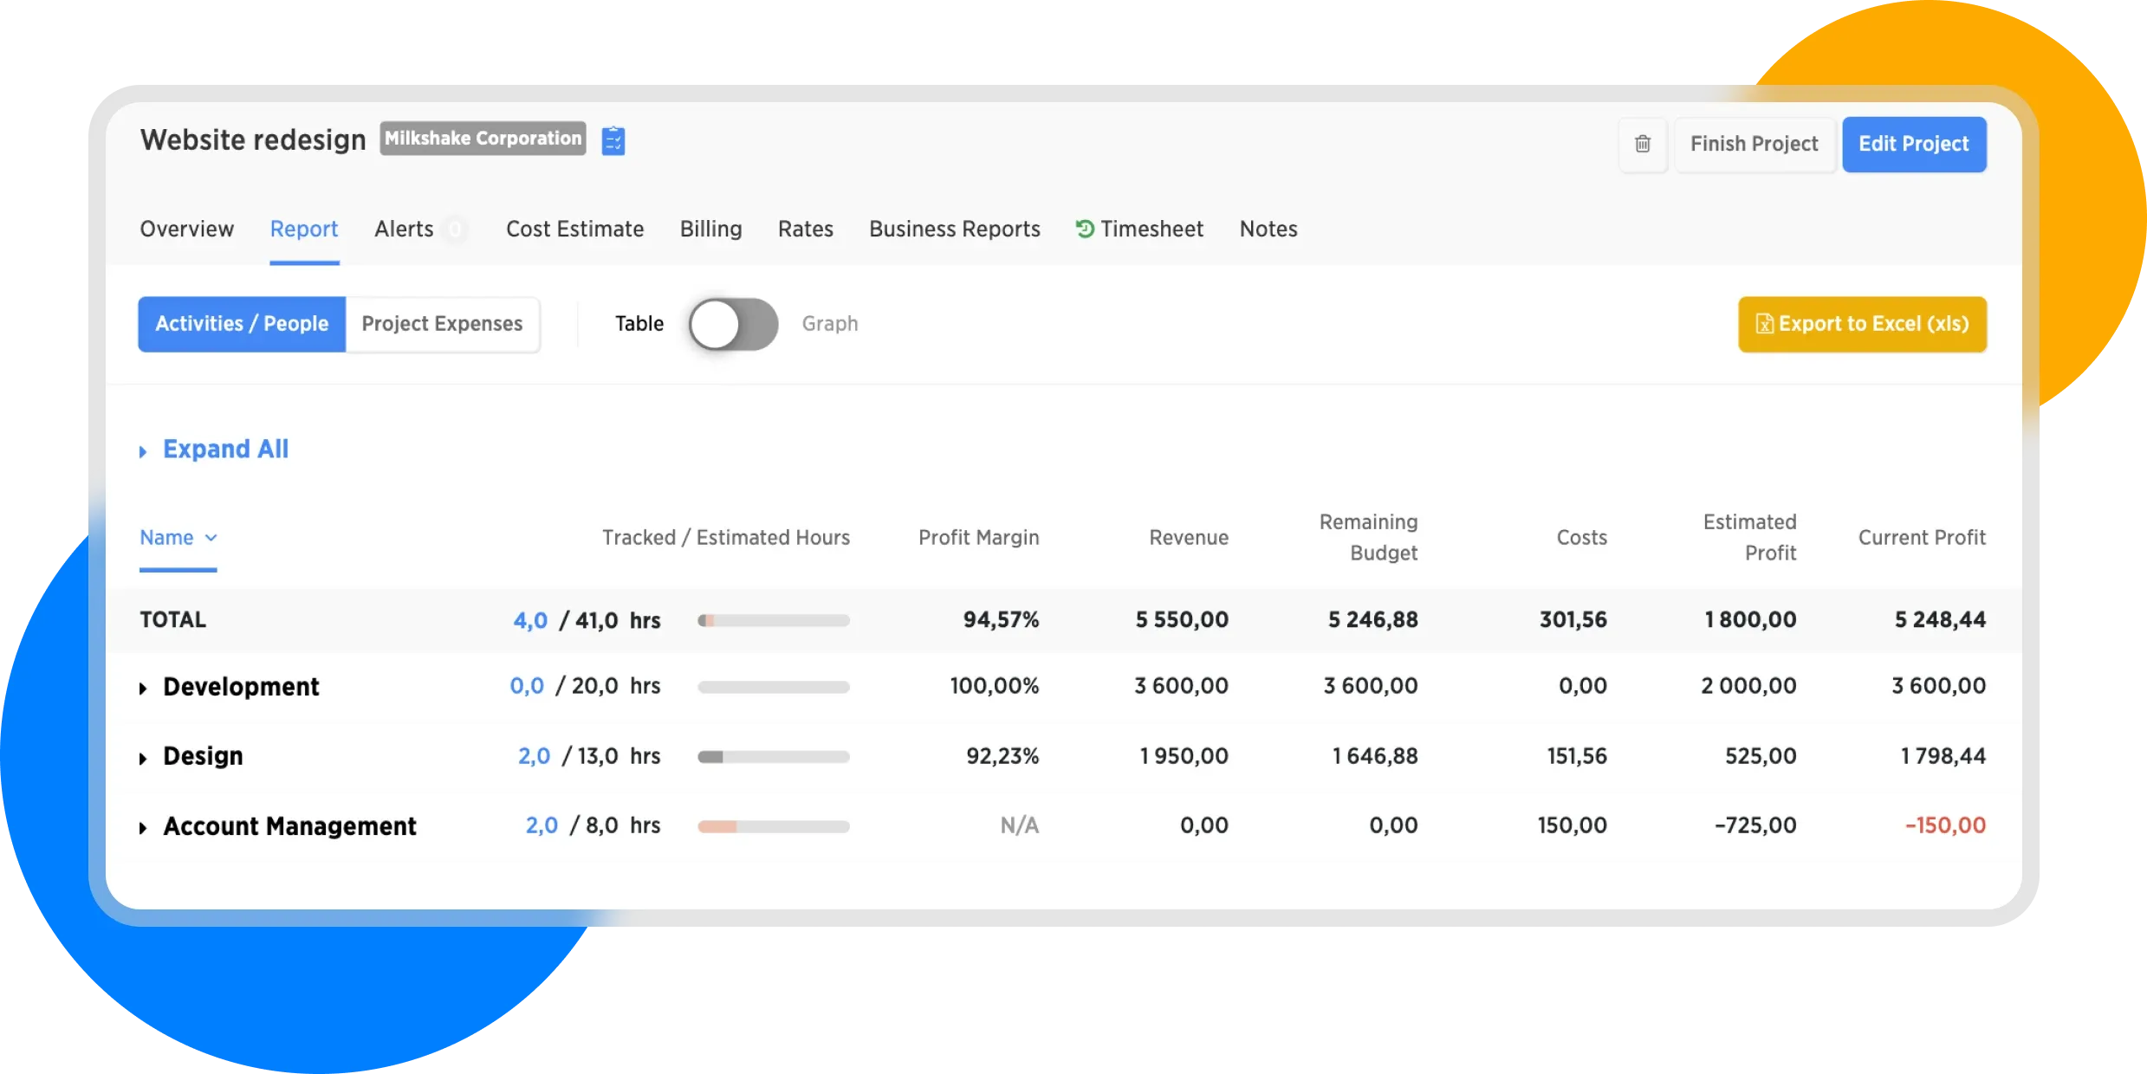Screen dimensions: 2147x1074
Task: Switch to the Cost Estimate tab
Action: (x=574, y=230)
